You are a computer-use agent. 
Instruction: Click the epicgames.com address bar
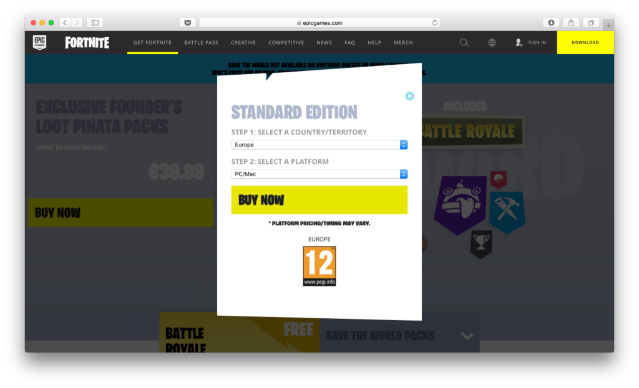point(319,22)
